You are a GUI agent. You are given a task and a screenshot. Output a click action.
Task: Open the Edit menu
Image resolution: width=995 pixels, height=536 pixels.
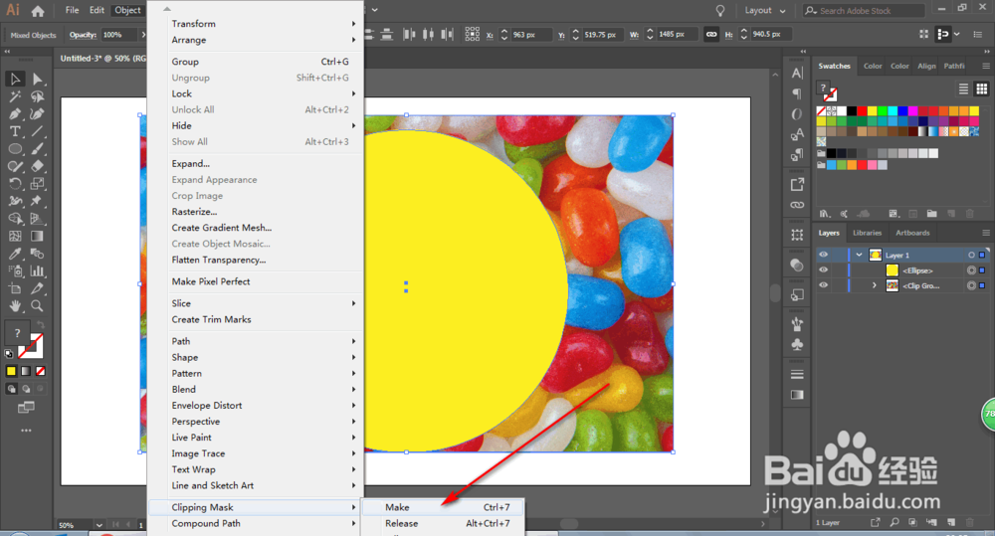pyautogui.click(x=97, y=10)
